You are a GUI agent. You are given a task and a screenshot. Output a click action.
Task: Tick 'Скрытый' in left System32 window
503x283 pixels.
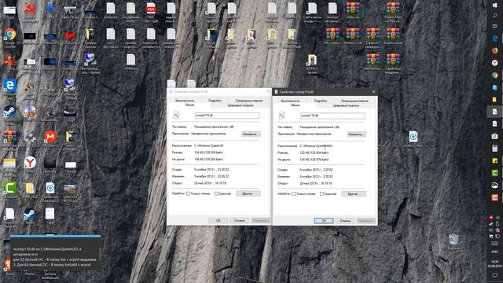[x=216, y=193]
